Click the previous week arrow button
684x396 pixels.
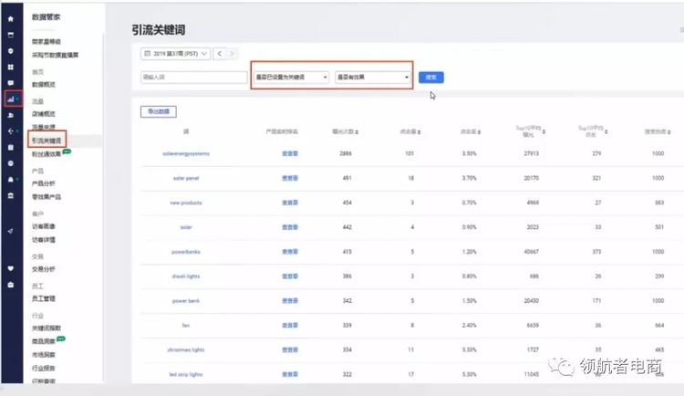coord(220,54)
